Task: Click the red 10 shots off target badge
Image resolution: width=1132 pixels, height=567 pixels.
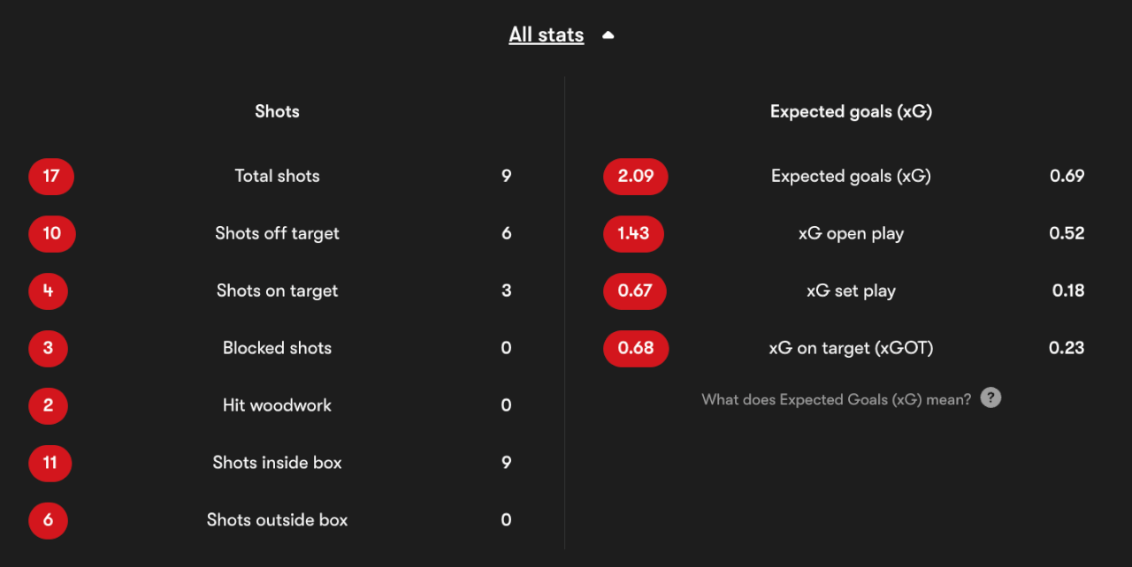Action: click(x=52, y=233)
